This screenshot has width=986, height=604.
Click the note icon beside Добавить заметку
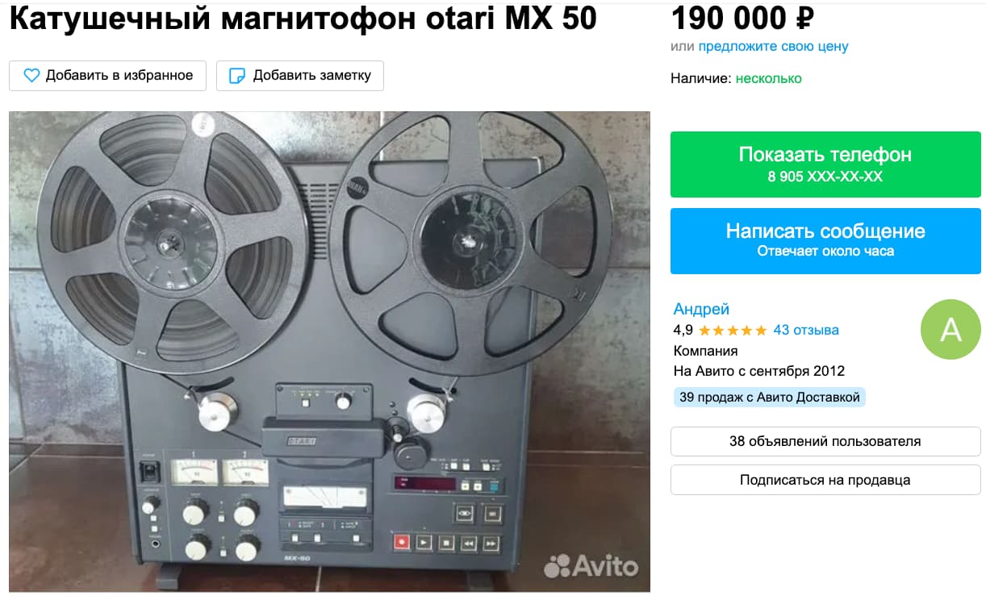(x=237, y=76)
